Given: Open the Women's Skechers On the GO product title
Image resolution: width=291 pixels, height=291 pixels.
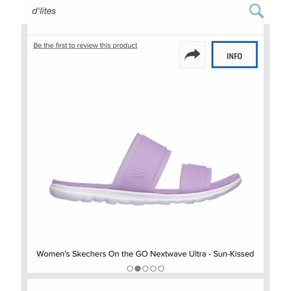Looking at the screenshot, I should coord(145,254).
